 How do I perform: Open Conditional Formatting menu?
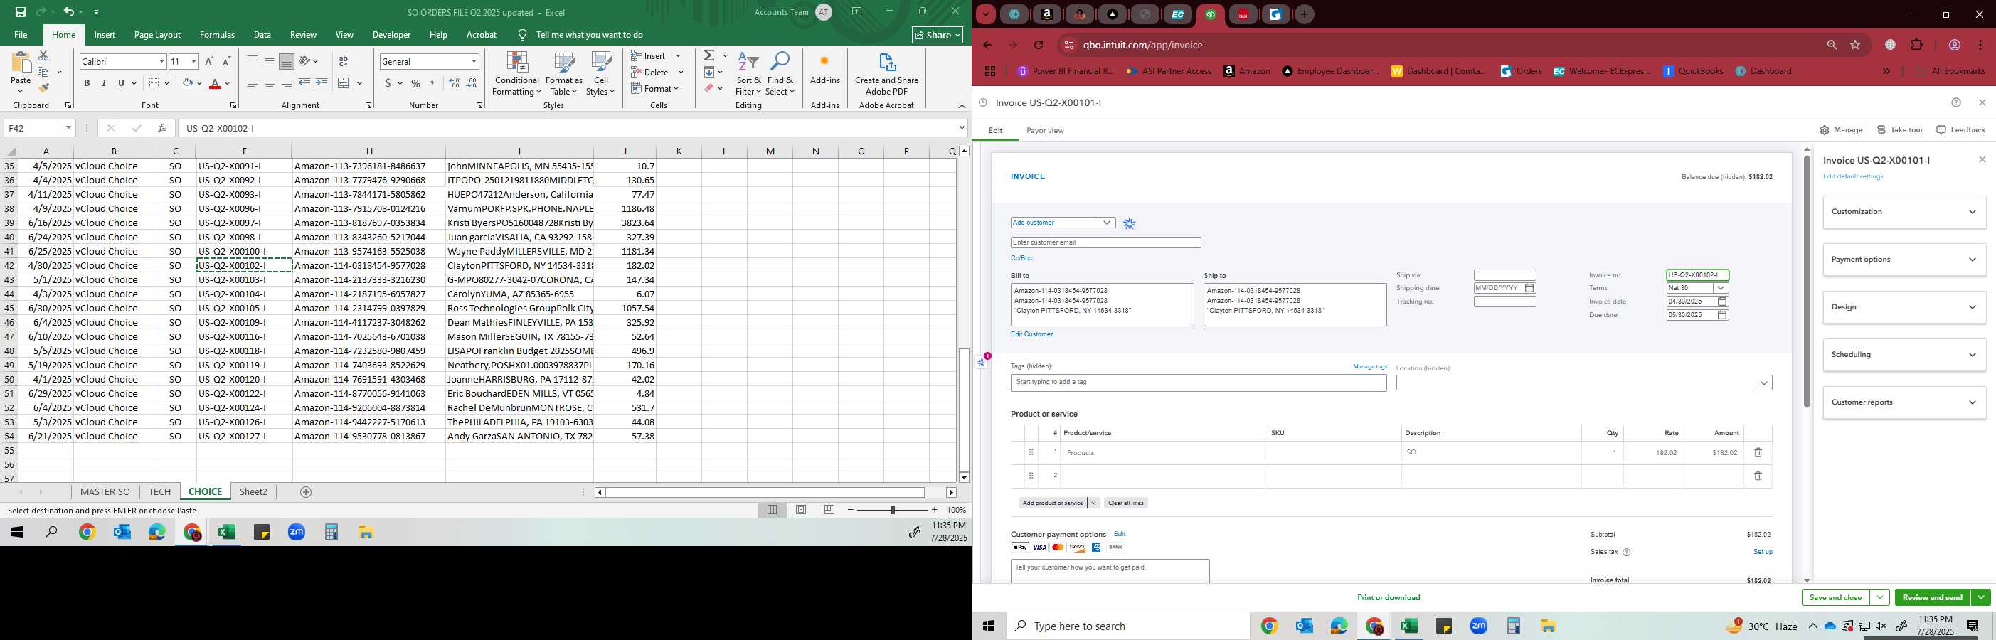pyautogui.click(x=517, y=75)
